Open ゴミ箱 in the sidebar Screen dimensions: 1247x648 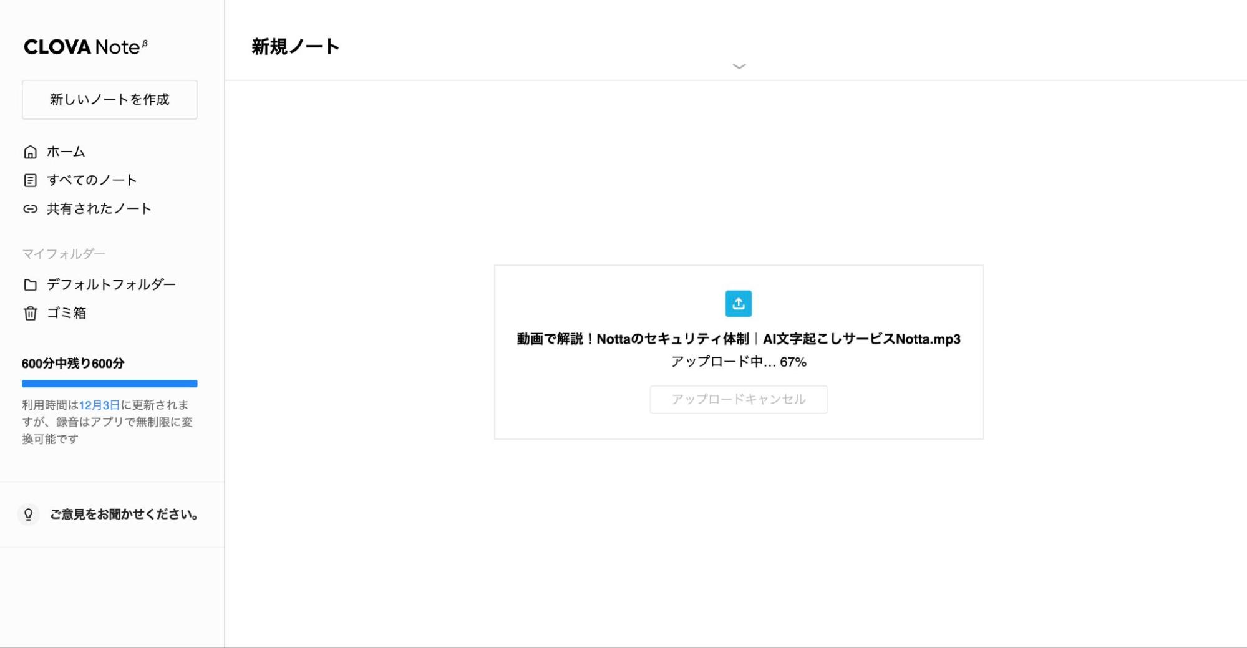coord(66,313)
